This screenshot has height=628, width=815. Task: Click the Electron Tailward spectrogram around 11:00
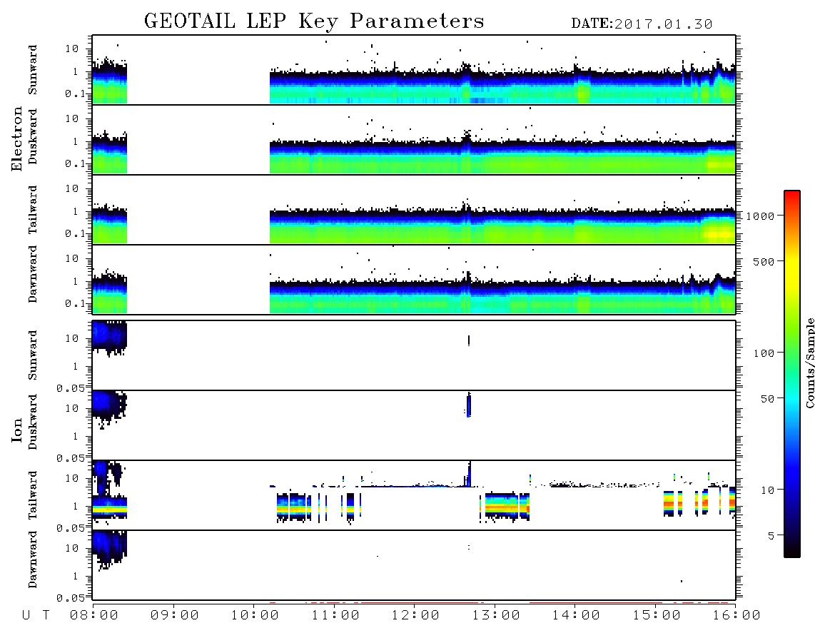pyautogui.click(x=334, y=226)
